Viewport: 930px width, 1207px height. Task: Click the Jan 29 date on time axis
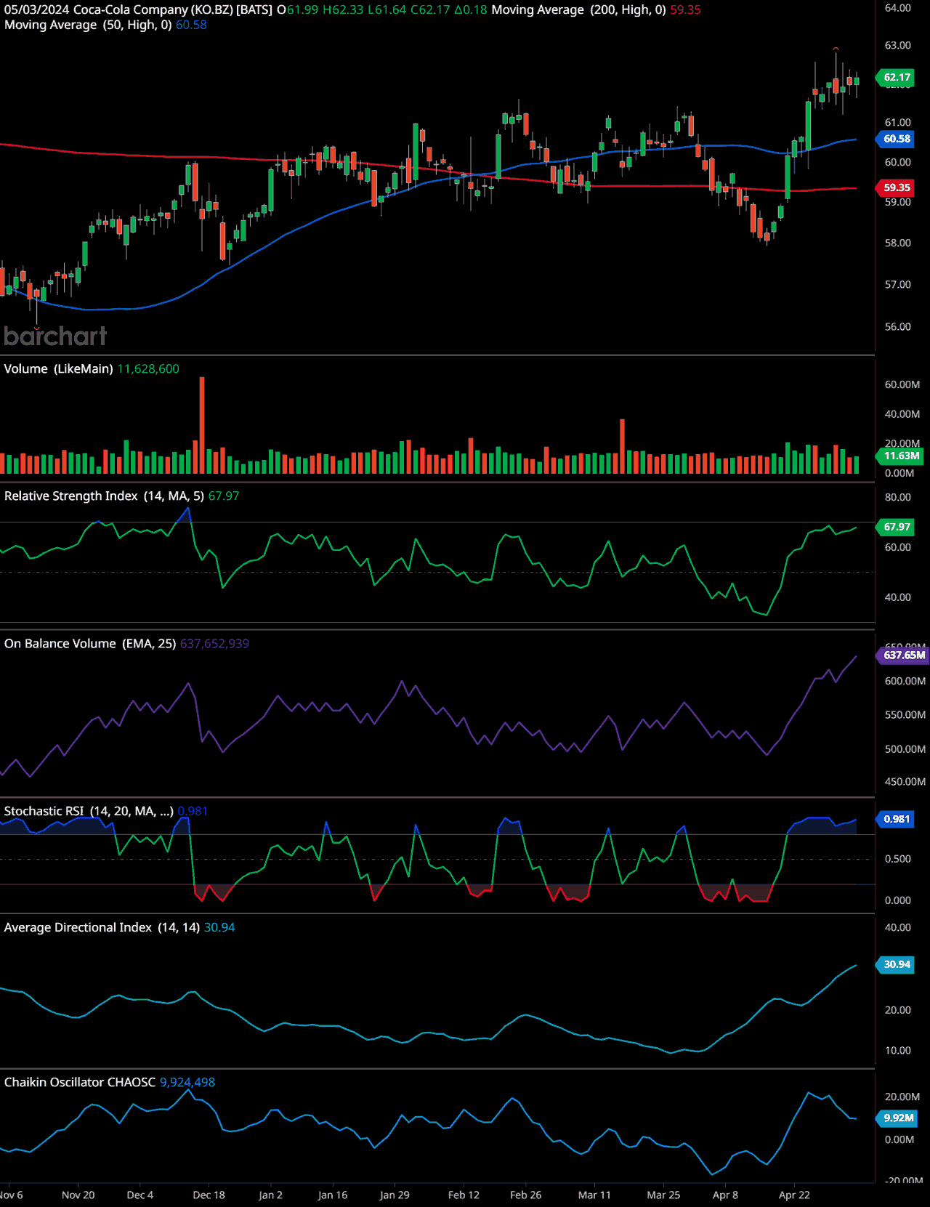pyautogui.click(x=395, y=1195)
